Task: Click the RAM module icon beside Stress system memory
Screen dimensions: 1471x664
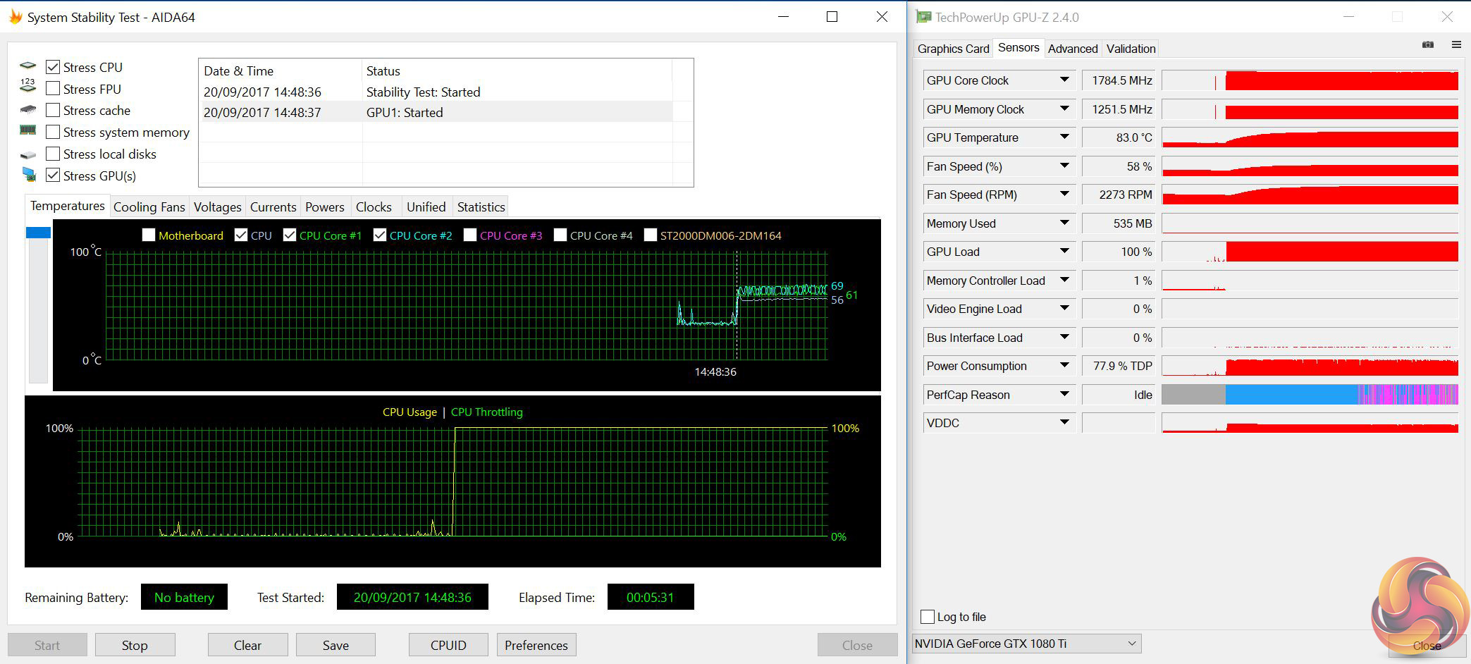Action: tap(28, 130)
